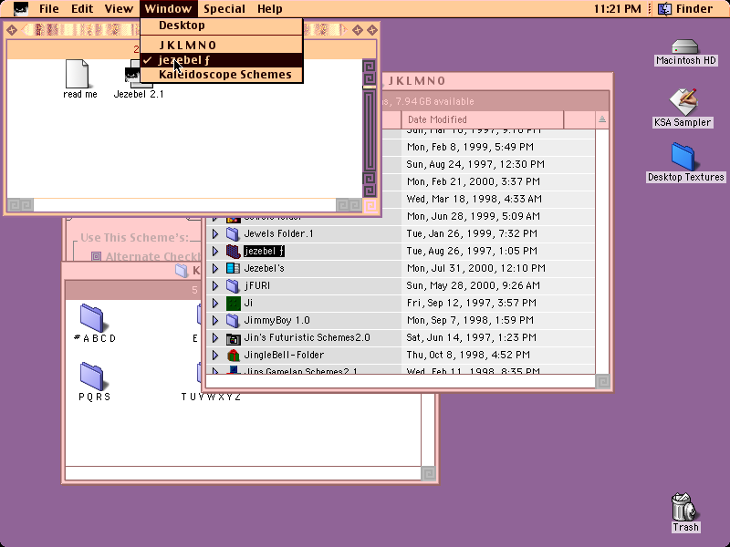730x547 pixels.
Task: Open the Special menu
Action: pyautogui.click(x=224, y=8)
